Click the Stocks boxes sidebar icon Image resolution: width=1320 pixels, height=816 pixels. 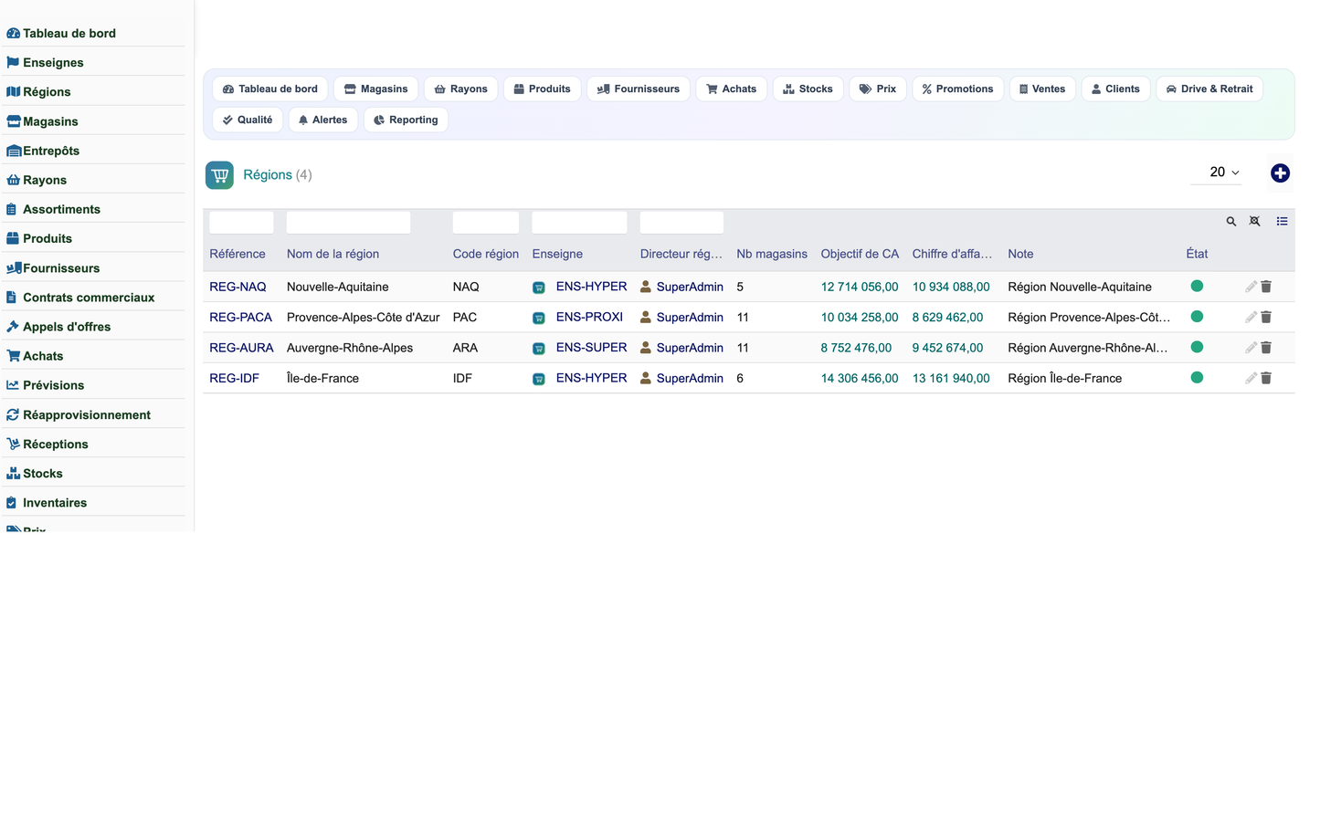(x=13, y=474)
